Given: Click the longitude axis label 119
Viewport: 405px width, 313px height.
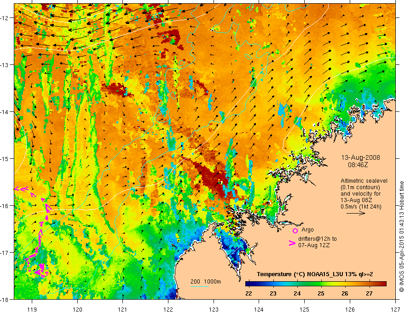Looking at the screenshot, I should 32,309.
